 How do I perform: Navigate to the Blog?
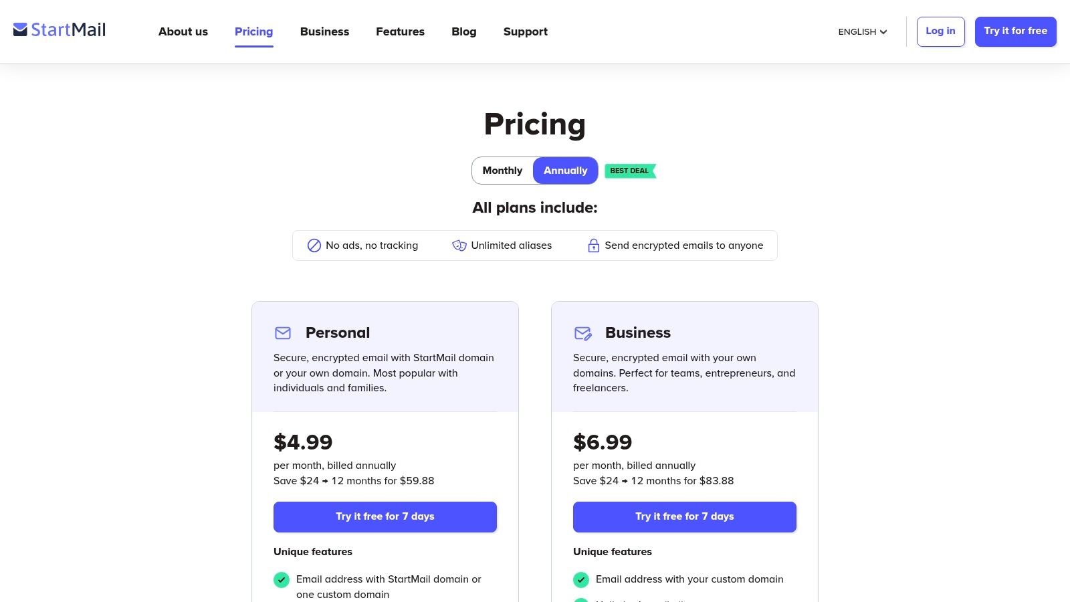click(464, 31)
